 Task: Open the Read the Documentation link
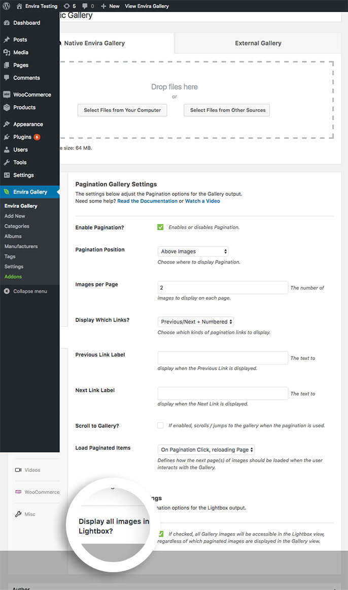[x=147, y=201]
